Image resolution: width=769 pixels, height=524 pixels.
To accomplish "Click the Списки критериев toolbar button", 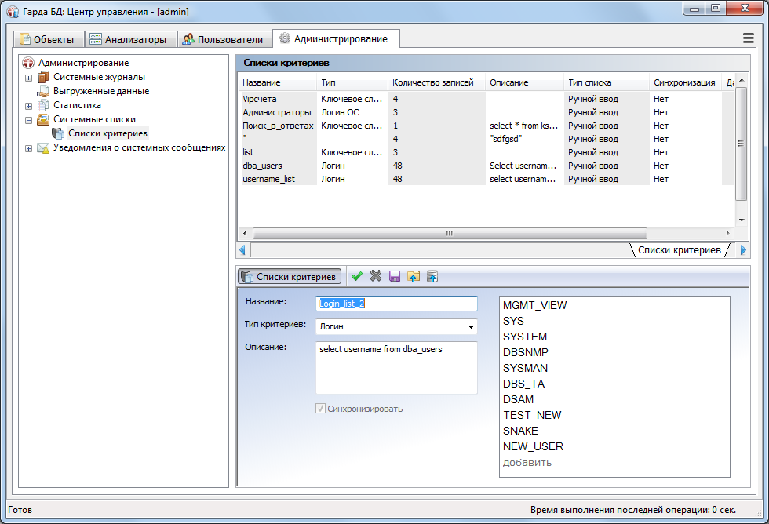I will (x=290, y=276).
